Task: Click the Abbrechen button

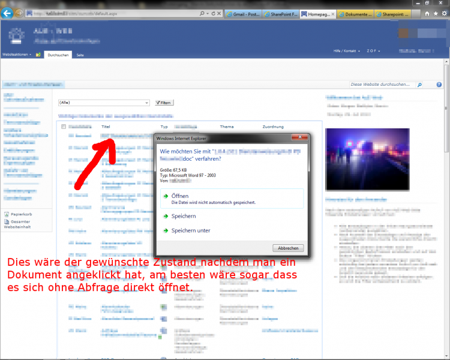Action: coord(288,248)
